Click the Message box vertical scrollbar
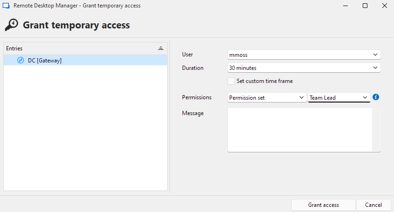Screen dimensions: 394x212 [376, 130]
